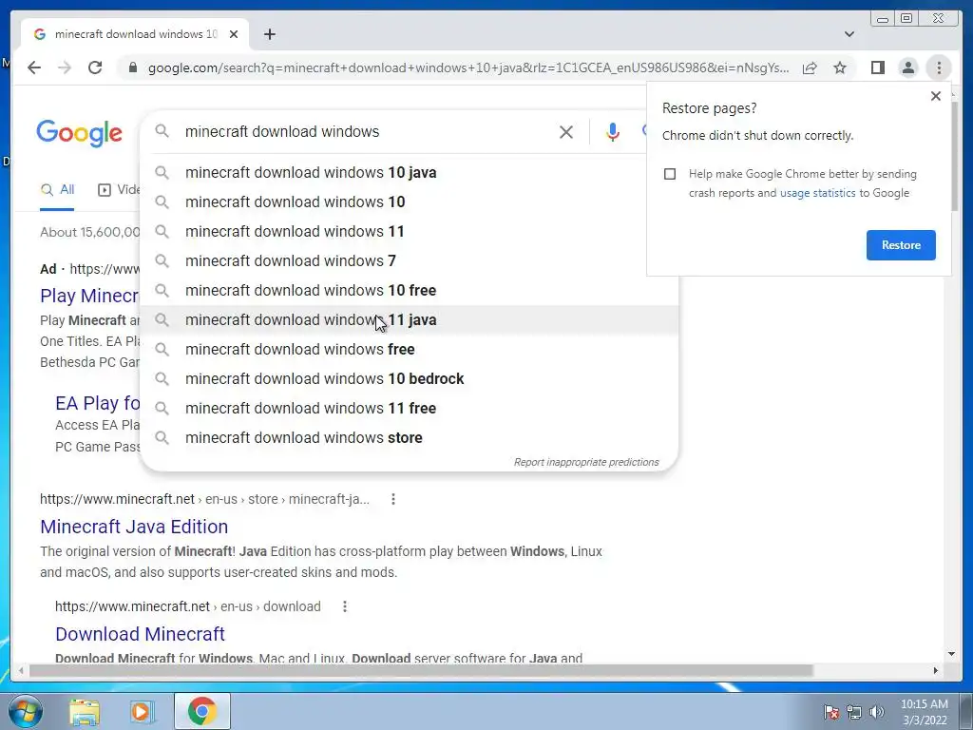Expand the tab search dropdown arrow
The width and height of the screenshot is (973, 730).
click(x=849, y=34)
